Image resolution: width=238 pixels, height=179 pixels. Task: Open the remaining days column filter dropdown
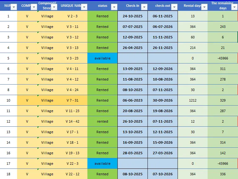coord(234,7)
